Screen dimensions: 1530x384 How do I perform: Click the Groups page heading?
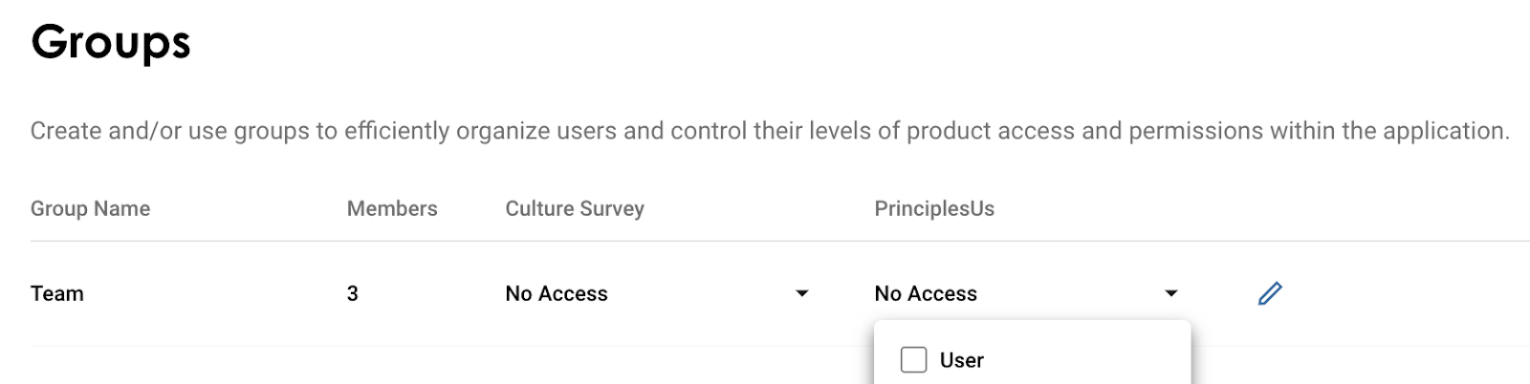click(x=111, y=43)
